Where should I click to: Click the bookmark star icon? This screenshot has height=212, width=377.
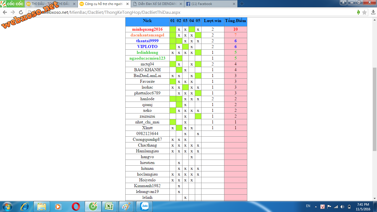(x=365, y=12)
